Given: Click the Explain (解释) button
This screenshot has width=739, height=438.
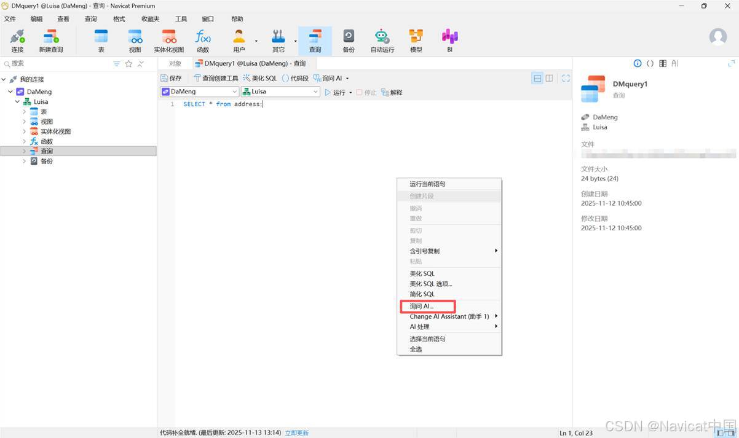Looking at the screenshot, I should tap(392, 93).
